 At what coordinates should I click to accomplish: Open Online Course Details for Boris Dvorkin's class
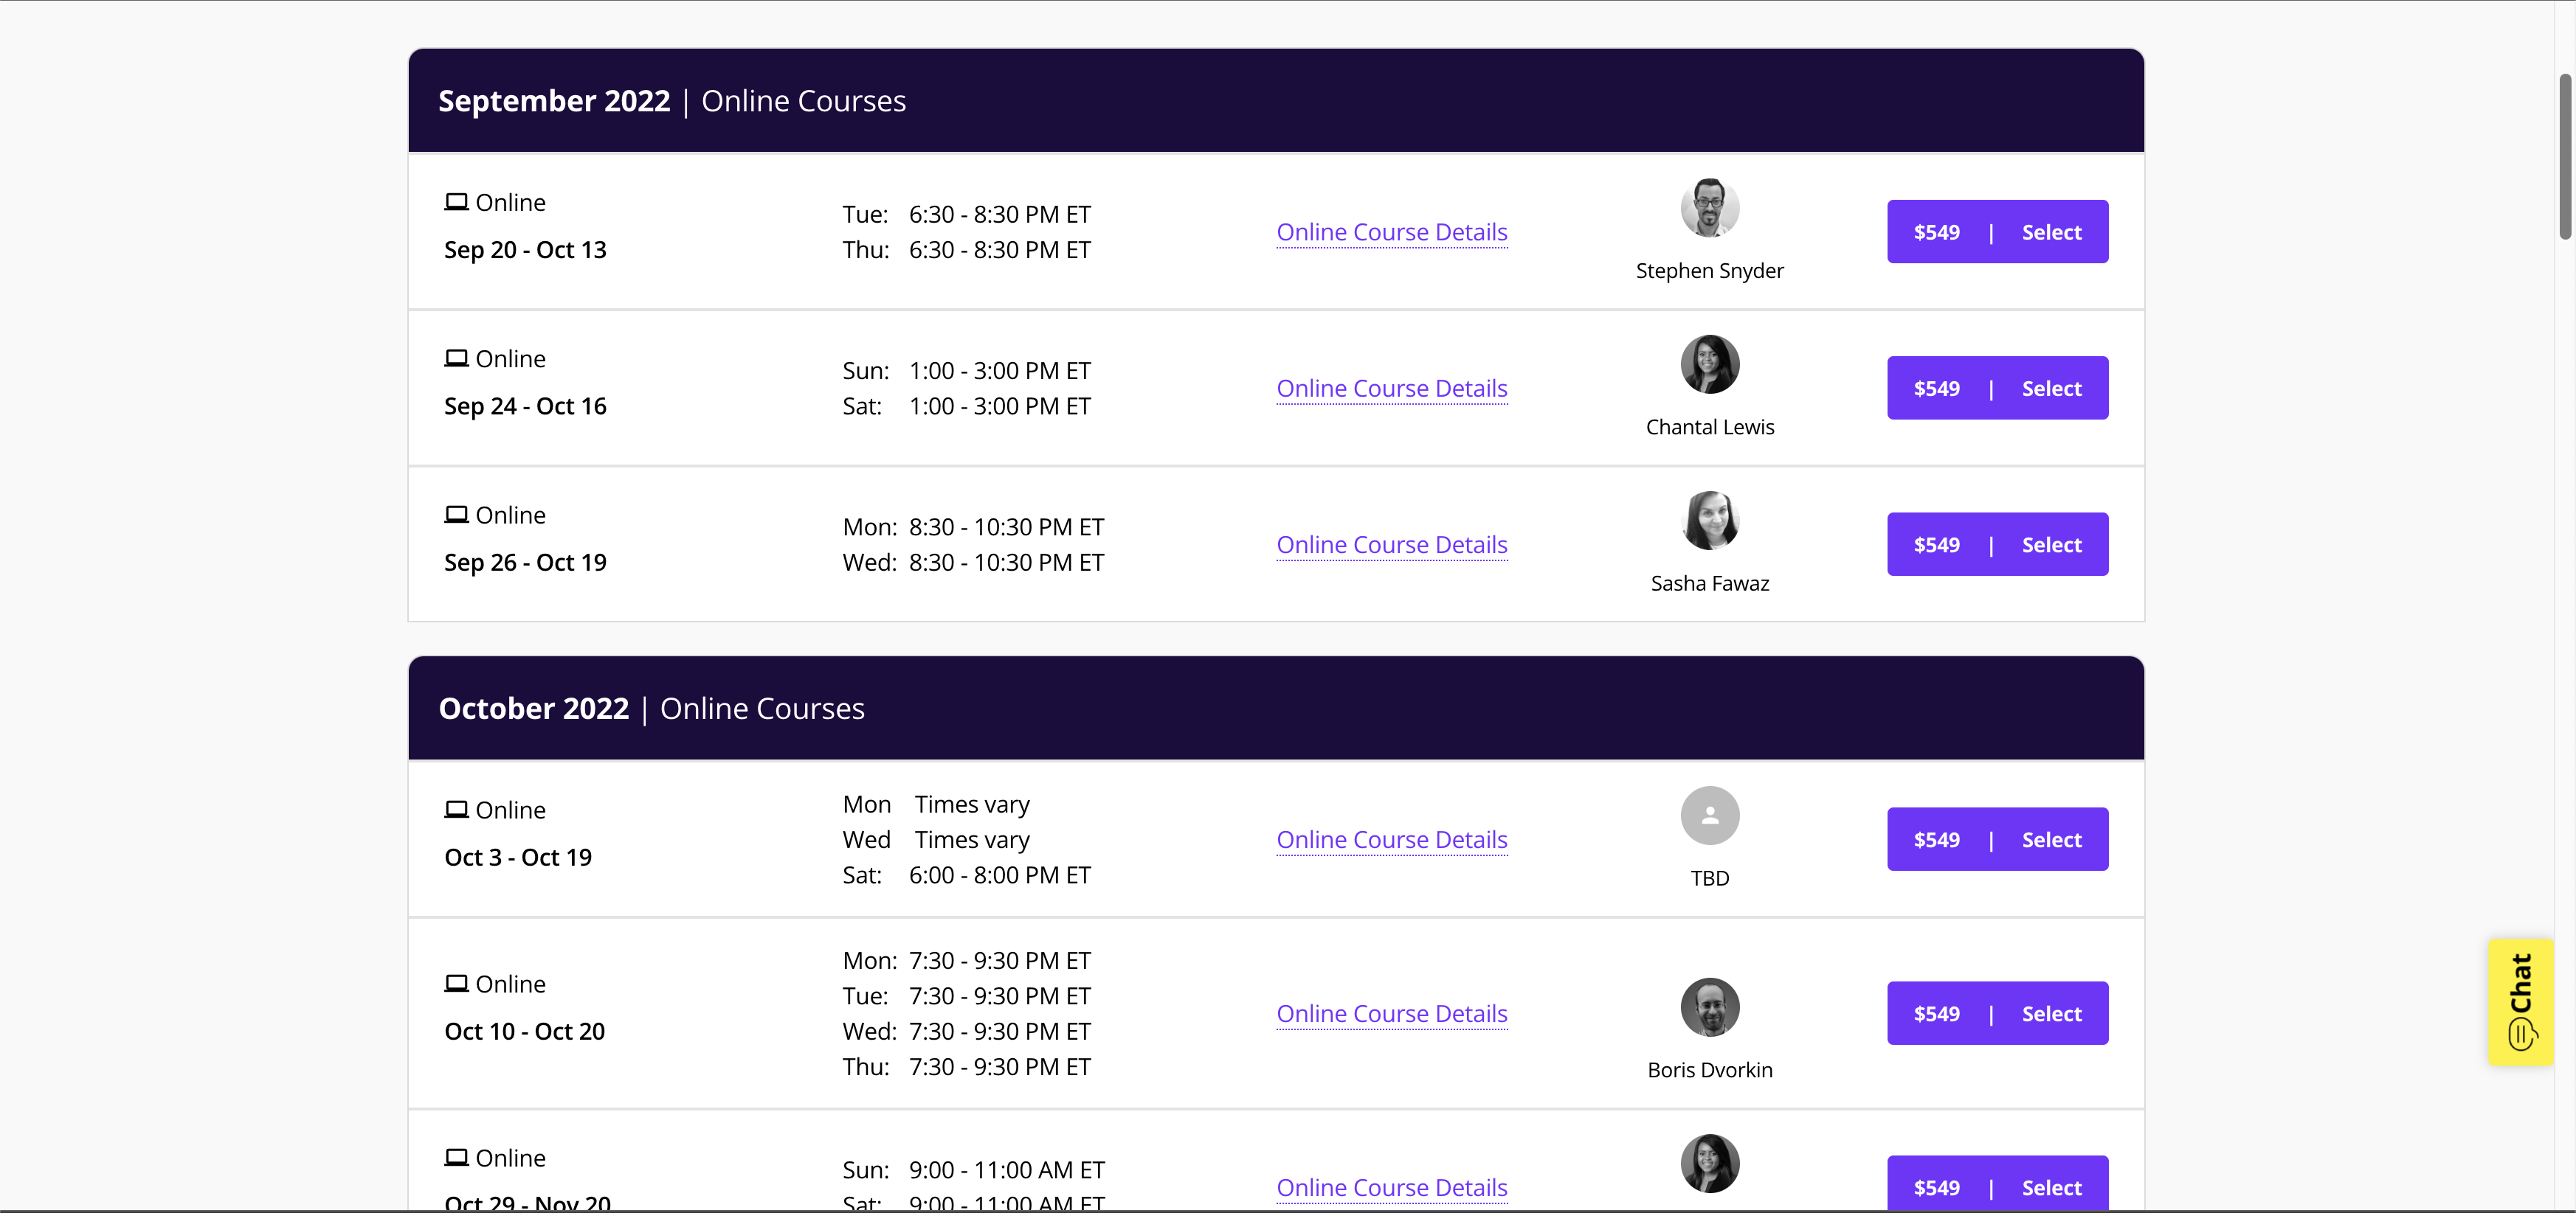pos(1391,1013)
